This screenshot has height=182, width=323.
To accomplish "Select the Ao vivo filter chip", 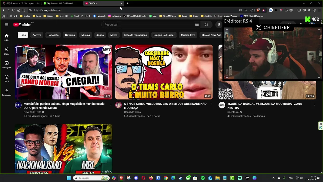I will point(37,35).
